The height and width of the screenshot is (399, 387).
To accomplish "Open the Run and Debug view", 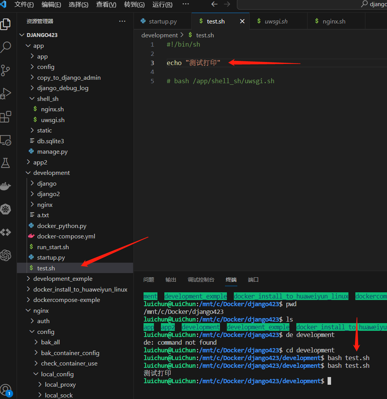I will 5,94.
